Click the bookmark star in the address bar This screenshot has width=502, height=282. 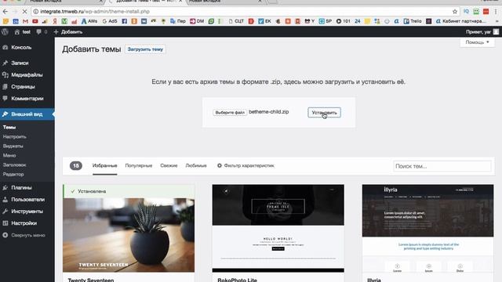coord(455,12)
